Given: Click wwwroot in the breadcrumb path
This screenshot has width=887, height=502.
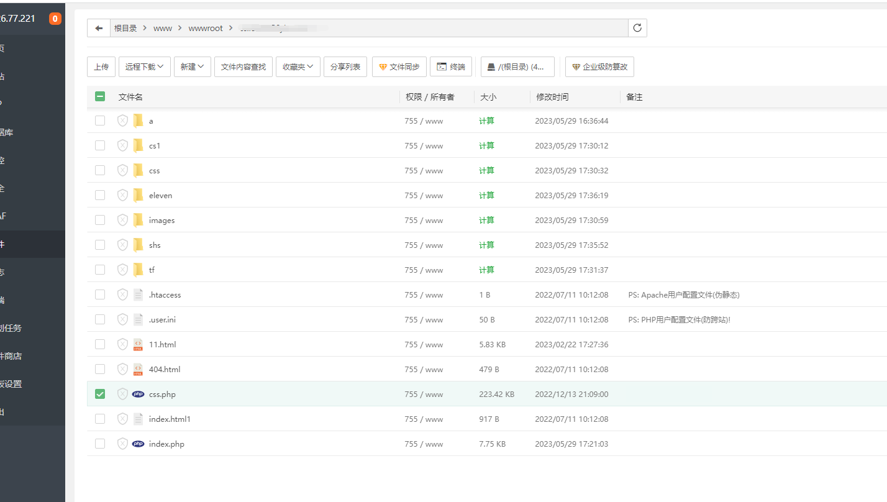Looking at the screenshot, I should 206,28.
